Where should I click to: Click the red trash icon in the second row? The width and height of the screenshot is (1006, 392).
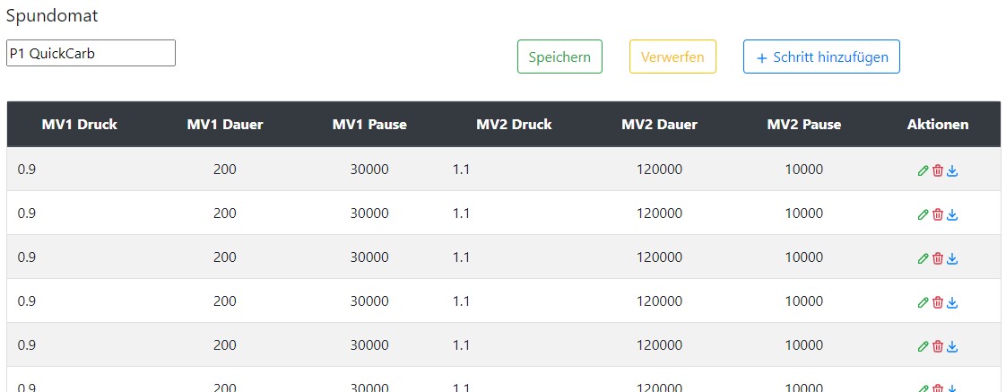(x=938, y=214)
